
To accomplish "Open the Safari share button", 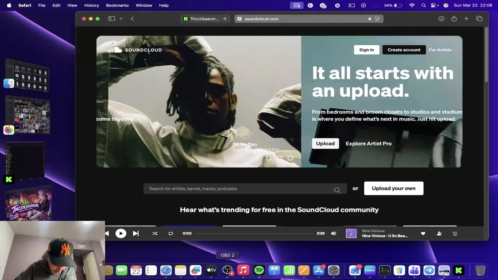I will pos(454,18).
